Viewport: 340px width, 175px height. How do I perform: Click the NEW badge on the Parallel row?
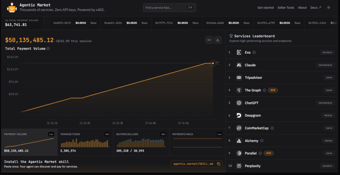(x=269, y=153)
